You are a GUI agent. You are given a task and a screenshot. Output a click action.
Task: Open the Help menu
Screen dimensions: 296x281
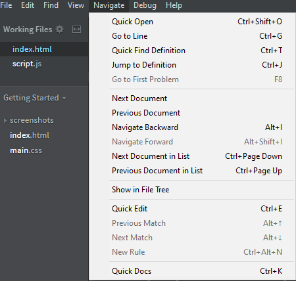[x=174, y=5]
